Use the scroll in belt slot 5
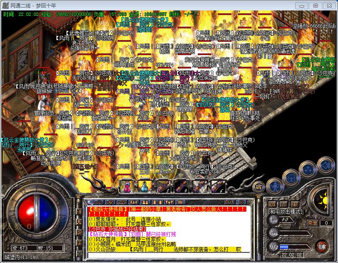The width and height of the screenshot is (338, 263). [x=200, y=187]
